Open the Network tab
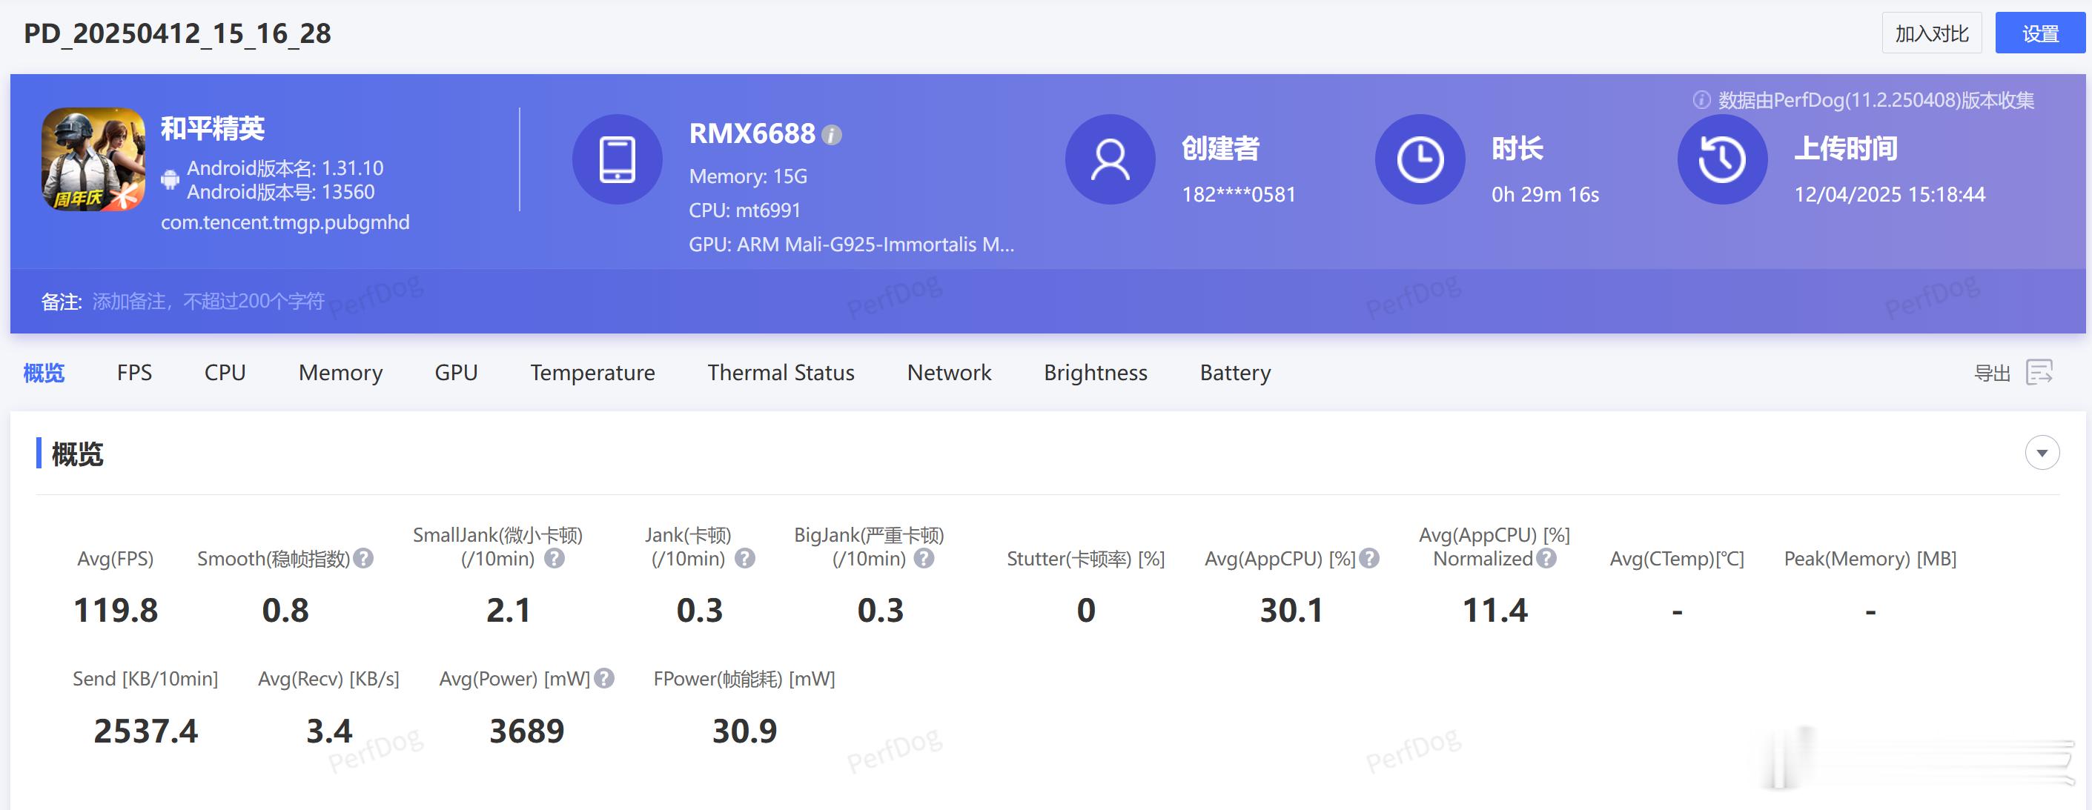The height and width of the screenshot is (810, 2092). click(950, 373)
